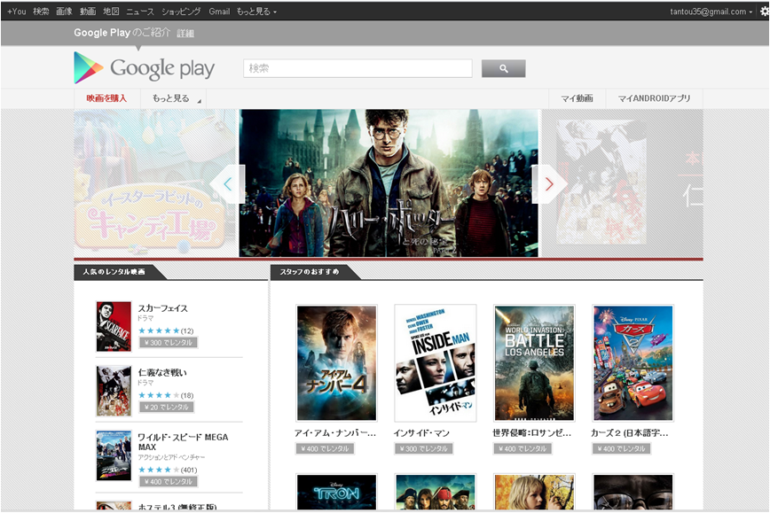This screenshot has height=513, width=770.
Task: Click the rental button under 仁義なき戦い
Action: coord(167,407)
